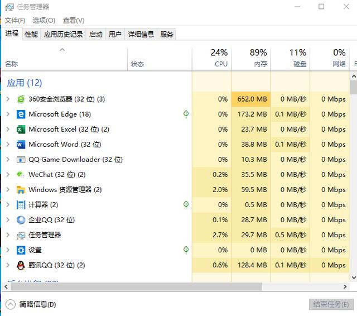Image resolution: width=357 pixels, height=316 pixels.
Task: Click the Windows 资源管理器 folder icon
Action: [x=21, y=190]
